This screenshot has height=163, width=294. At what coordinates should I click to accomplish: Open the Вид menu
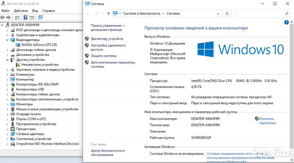click(35, 11)
